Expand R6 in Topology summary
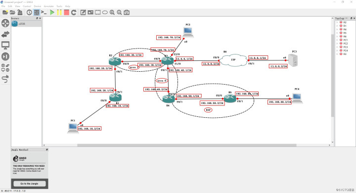 tap(337, 36)
